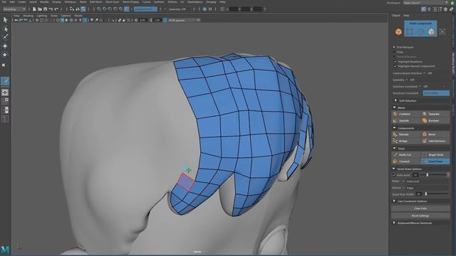The width and height of the screenshot is (456, 256).
Task: Collapse the Components section
Action: coord(395,128)
